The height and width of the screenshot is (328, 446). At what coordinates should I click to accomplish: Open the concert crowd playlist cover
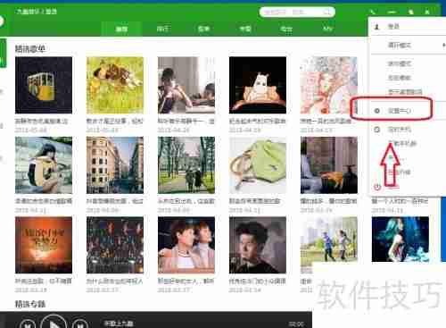click(115, 245)
